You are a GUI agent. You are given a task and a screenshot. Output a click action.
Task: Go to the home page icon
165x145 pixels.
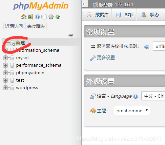click(x=24, y=17)
